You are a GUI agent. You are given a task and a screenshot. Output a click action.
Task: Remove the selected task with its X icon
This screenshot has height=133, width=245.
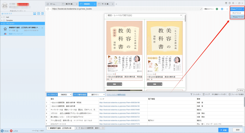click(x=42, y=28)
